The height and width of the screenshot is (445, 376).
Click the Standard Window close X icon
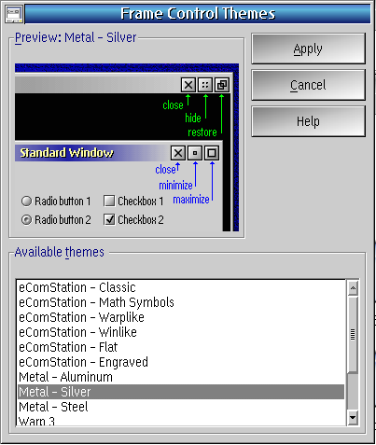coord(178,153)
